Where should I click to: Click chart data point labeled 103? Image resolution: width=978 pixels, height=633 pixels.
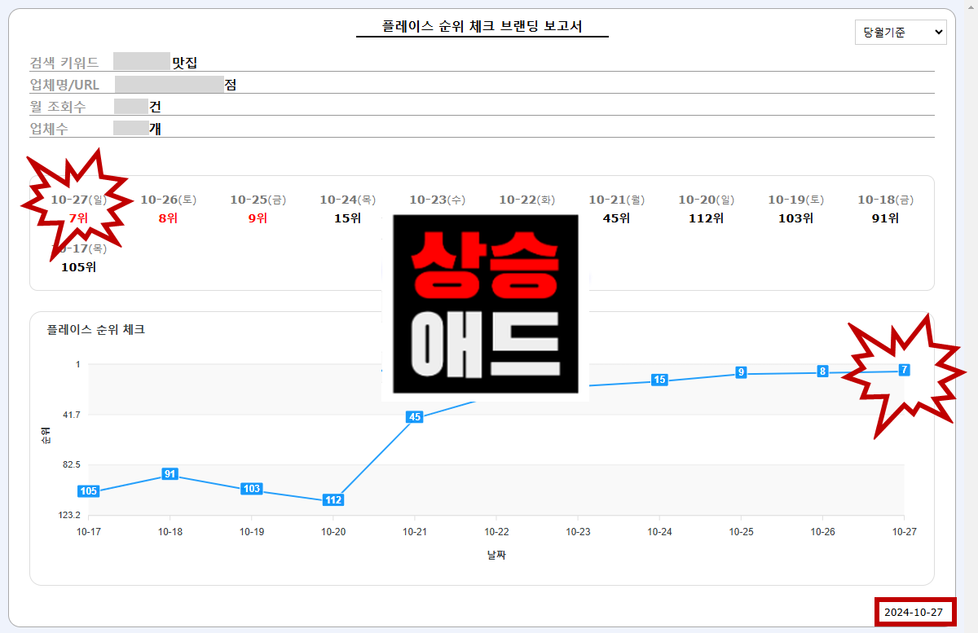[252, 489]
